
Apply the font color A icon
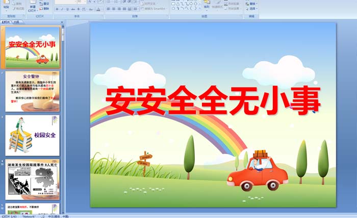pyautogui.click(x=98, y=9)
